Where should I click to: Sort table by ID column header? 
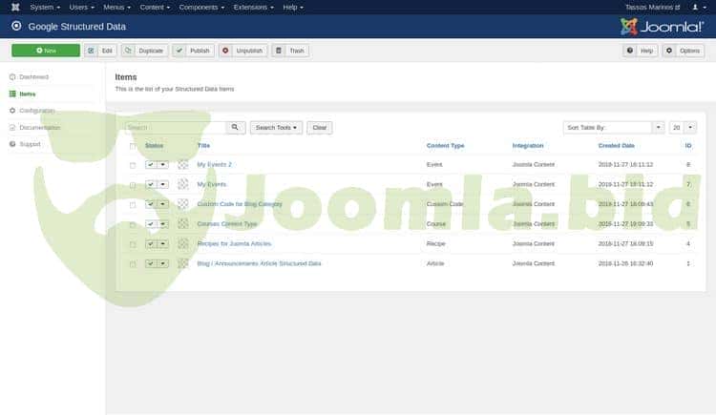(x=688, y=145)
